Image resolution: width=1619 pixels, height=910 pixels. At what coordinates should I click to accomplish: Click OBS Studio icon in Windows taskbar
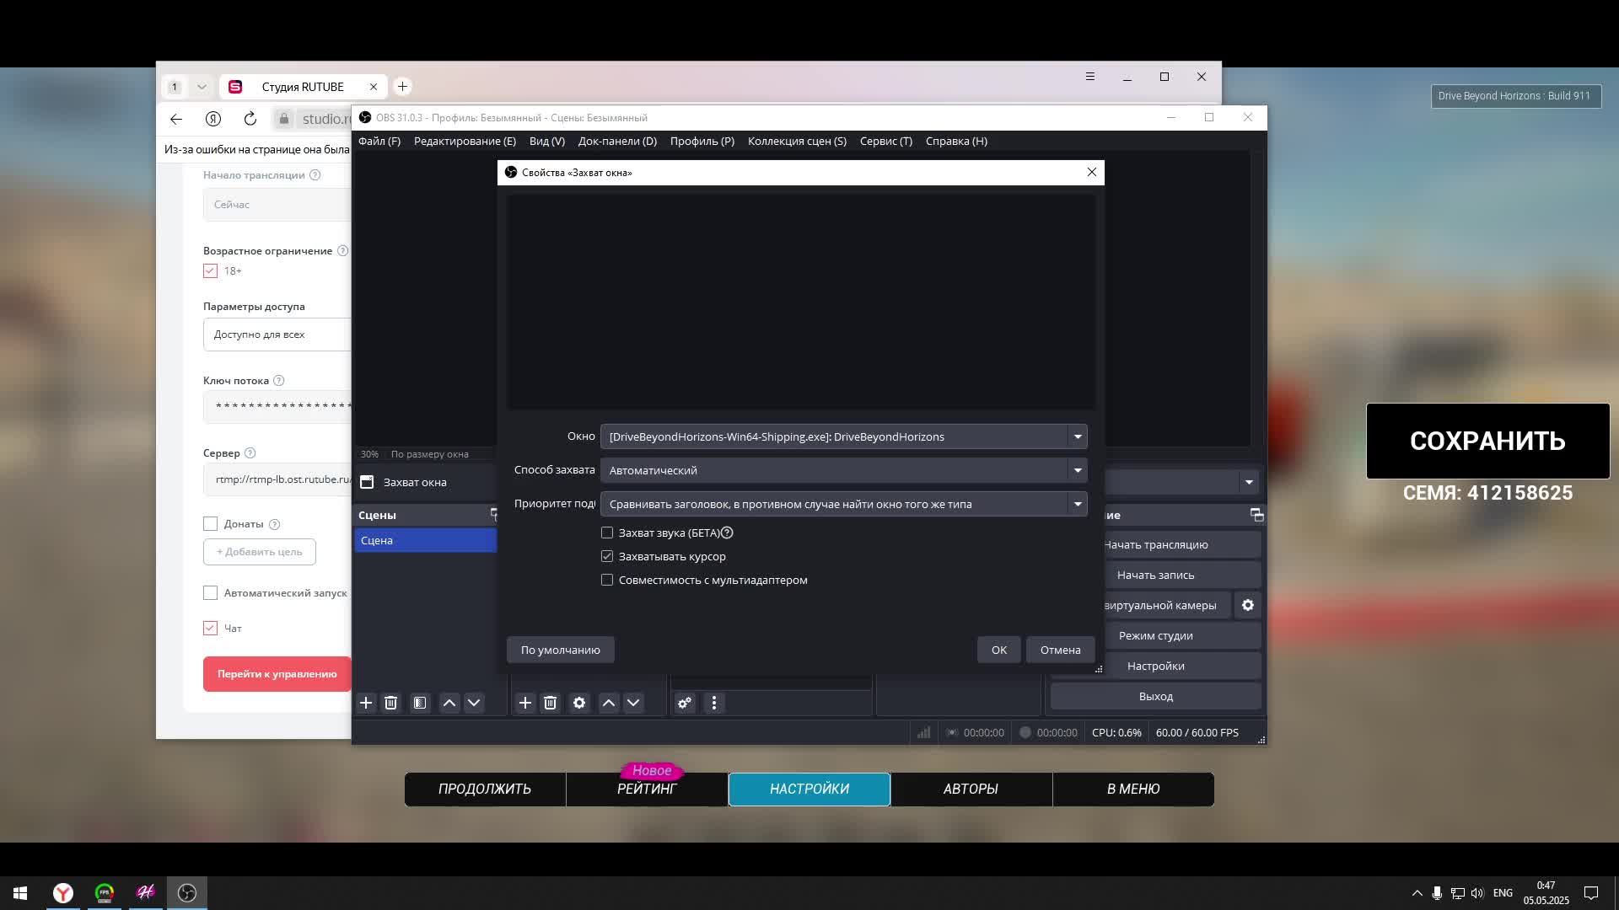tap(187, 892)
